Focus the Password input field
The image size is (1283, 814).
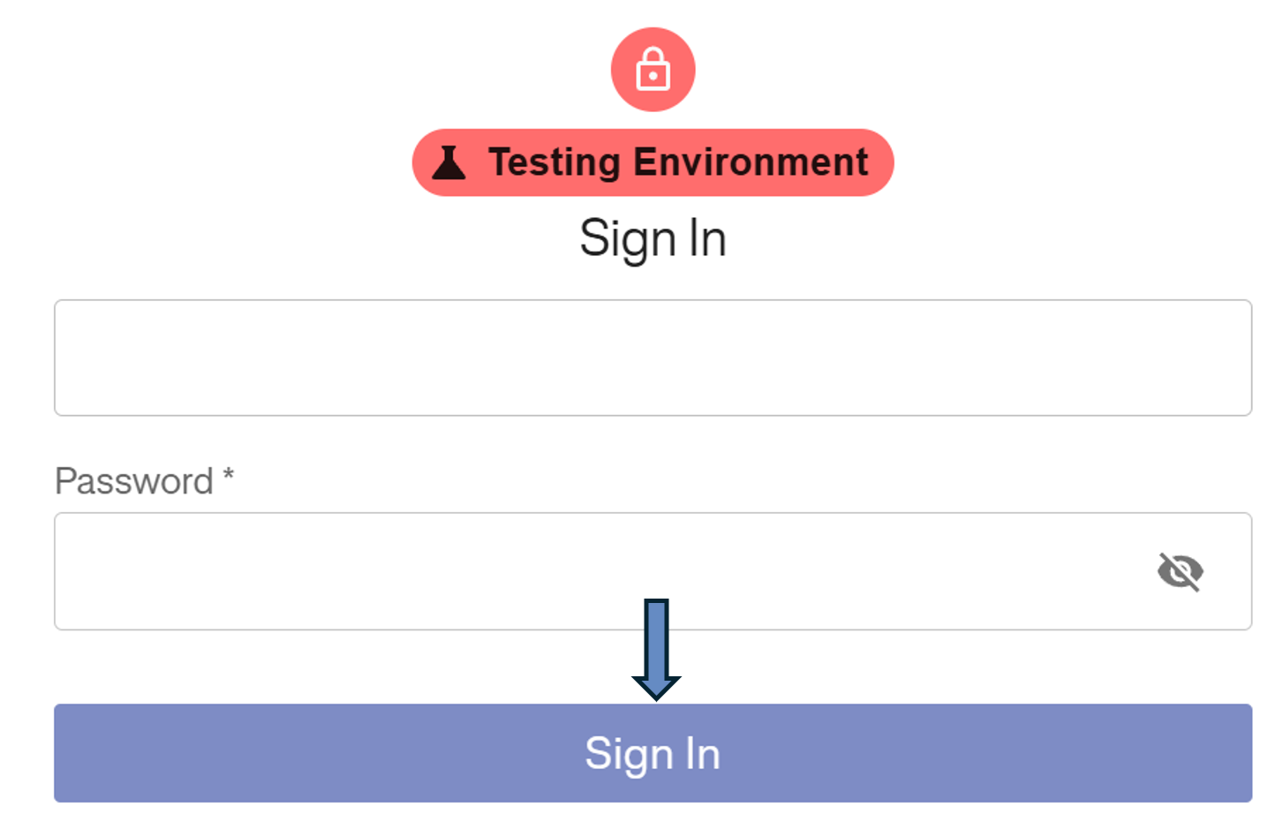[x=600, y=571]
